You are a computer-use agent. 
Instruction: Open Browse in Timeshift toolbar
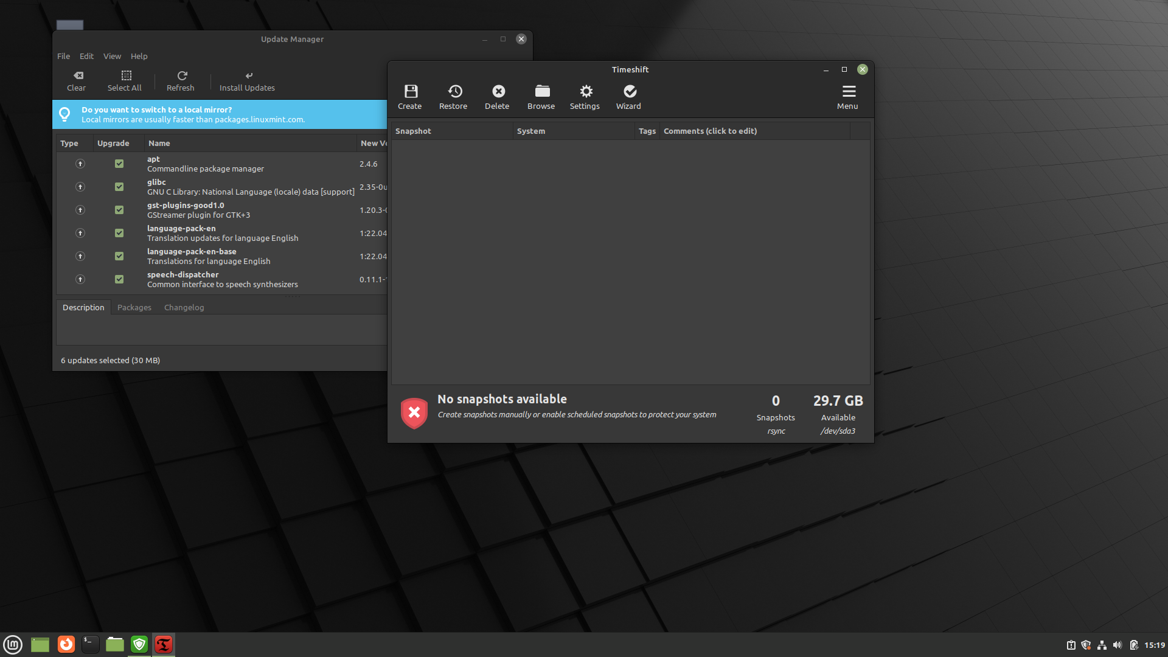click(x=541, y=97)
